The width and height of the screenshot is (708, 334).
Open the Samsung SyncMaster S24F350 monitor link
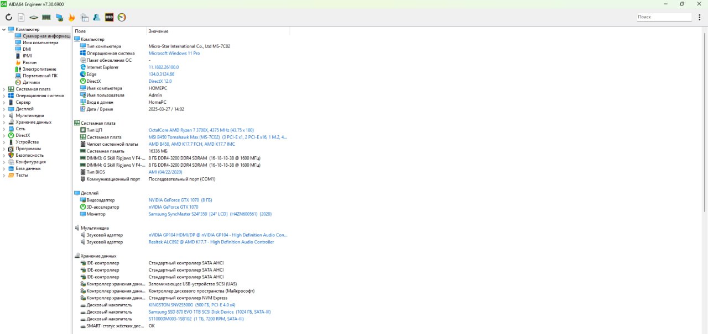click(x=210, y=214)
